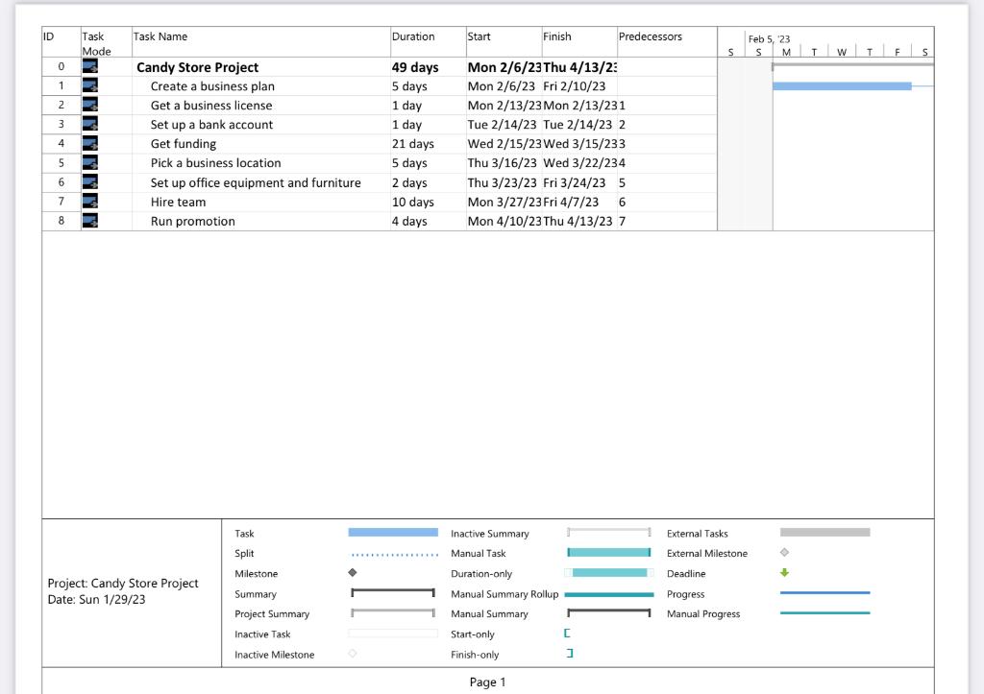Image resolution: width=984 pixels, height=694 pixels.
Task: Select the Gantt bar for Create a business plan
Action: coord(841,86)
